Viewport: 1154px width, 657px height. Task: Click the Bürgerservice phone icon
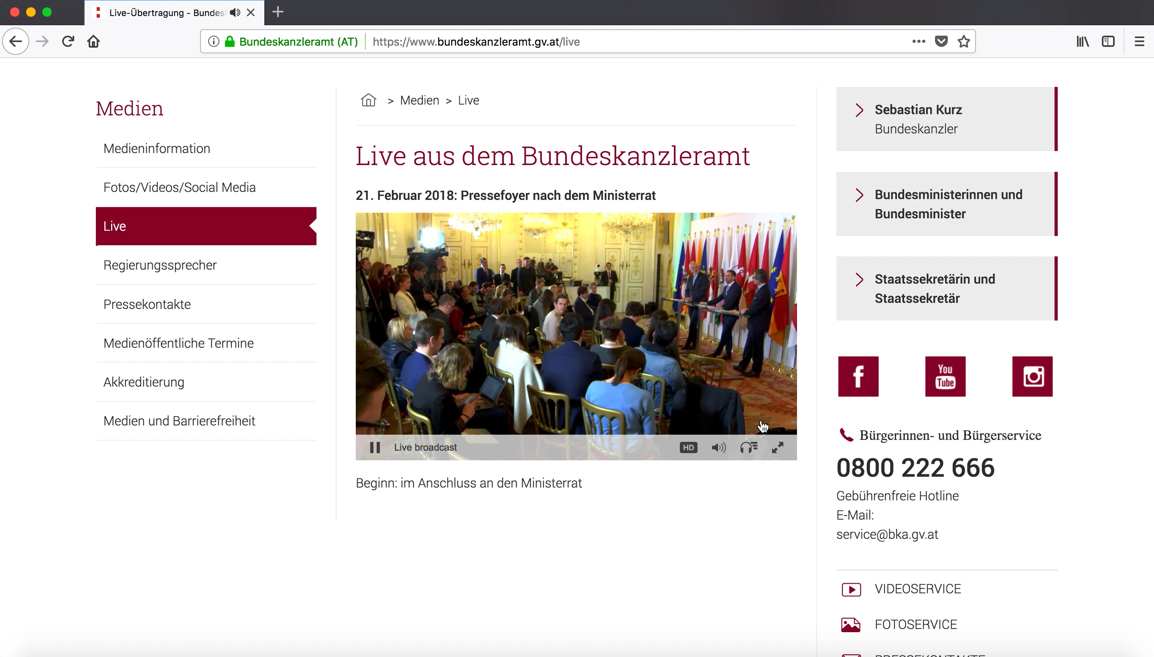[x=846, y=435]
